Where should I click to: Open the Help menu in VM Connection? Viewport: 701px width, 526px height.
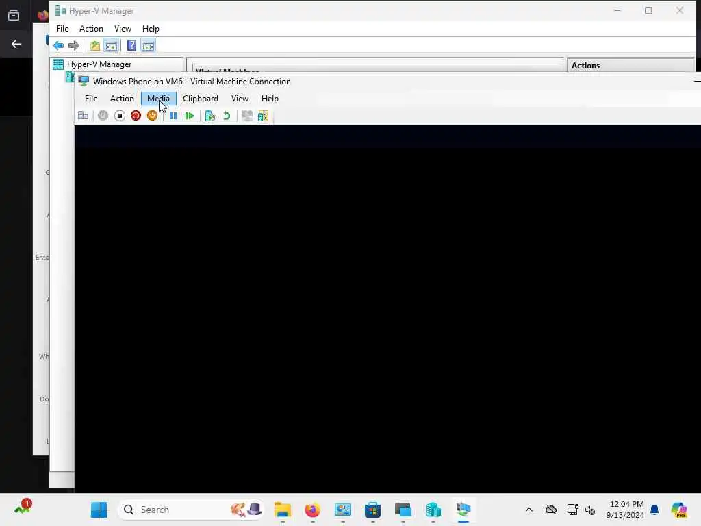point(270,99)
